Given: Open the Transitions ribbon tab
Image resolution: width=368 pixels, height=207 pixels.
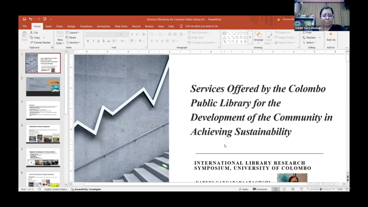Looking at the screenshot, I should [86, 26].
